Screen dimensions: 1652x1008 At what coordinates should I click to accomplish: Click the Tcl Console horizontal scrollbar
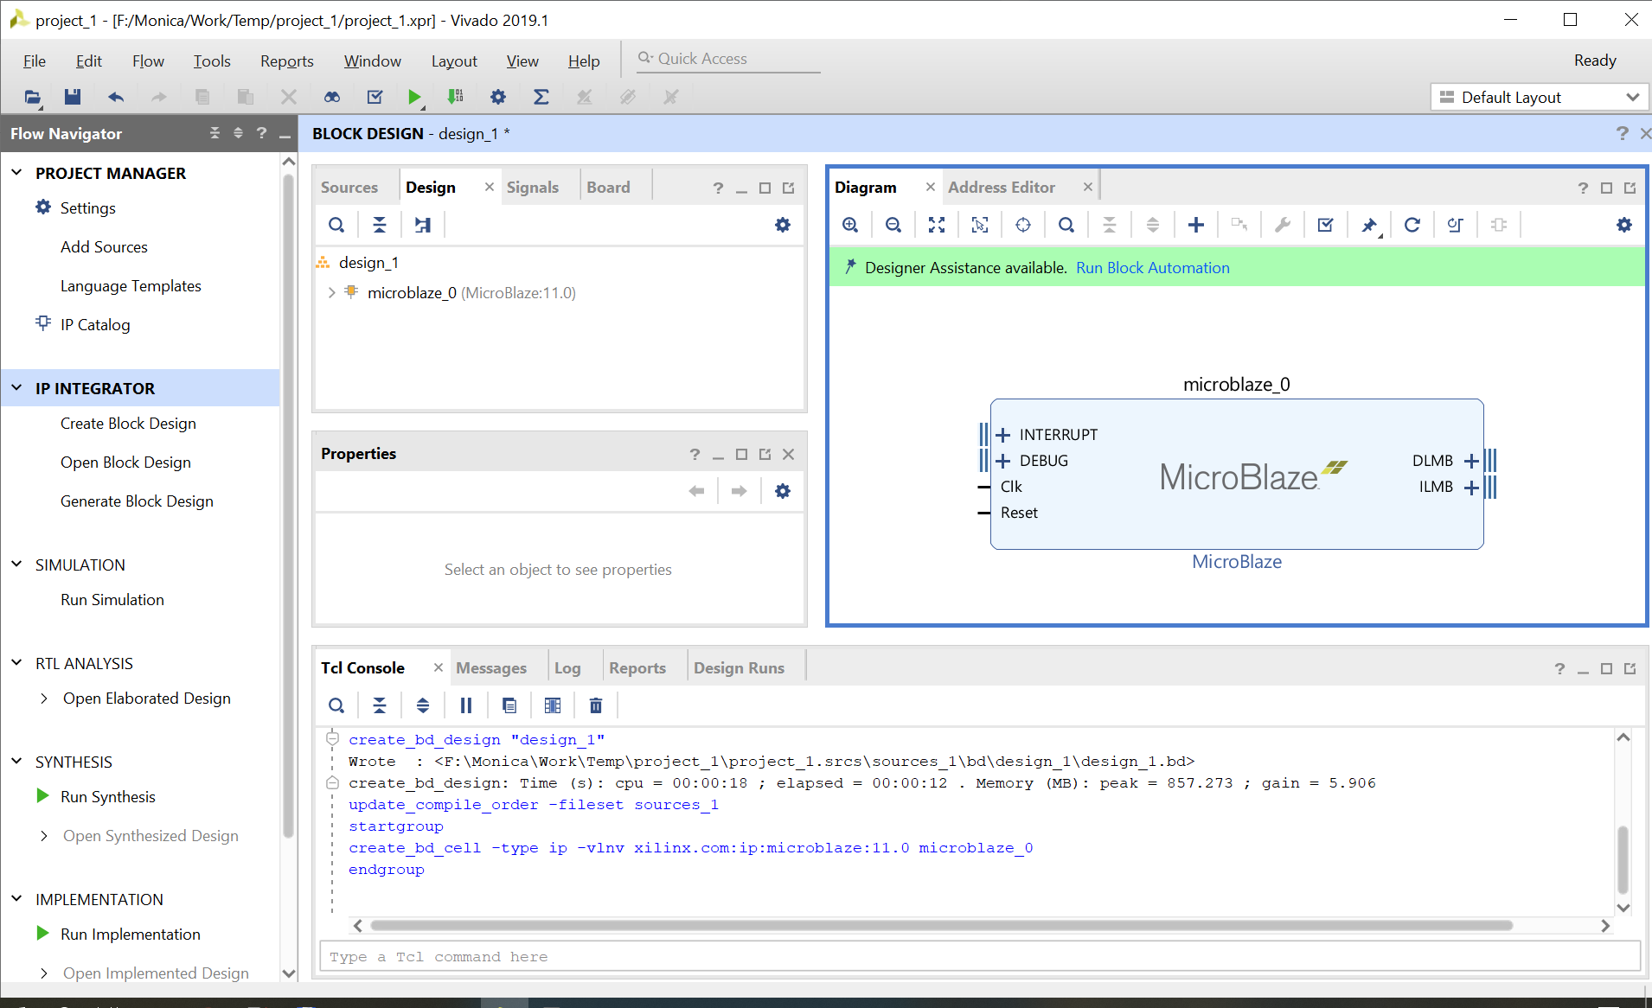[941, 926]
